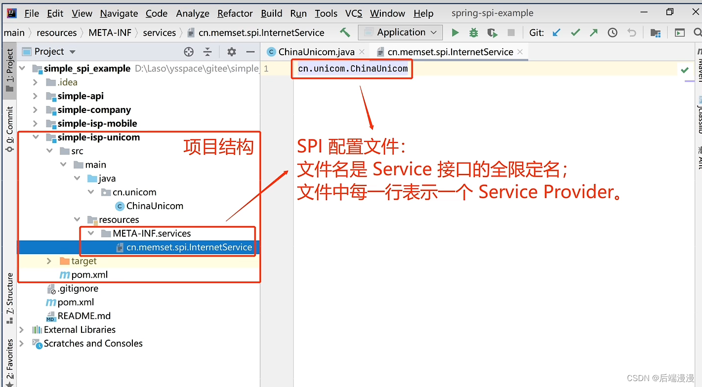Click the services breadcrumb in the navigation bar
Viewport: 702px width, 387px height.
[160, 33]
